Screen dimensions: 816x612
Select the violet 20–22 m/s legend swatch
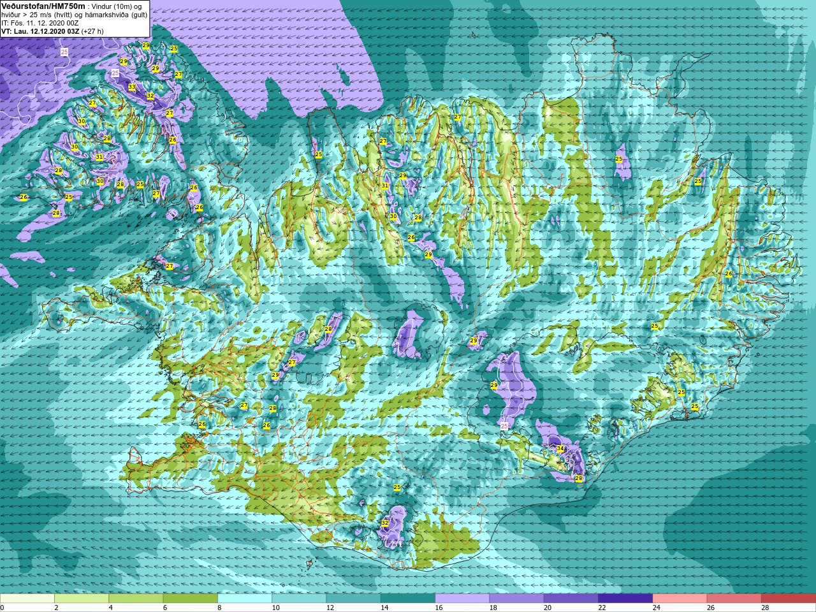click(x=571, y=599)
